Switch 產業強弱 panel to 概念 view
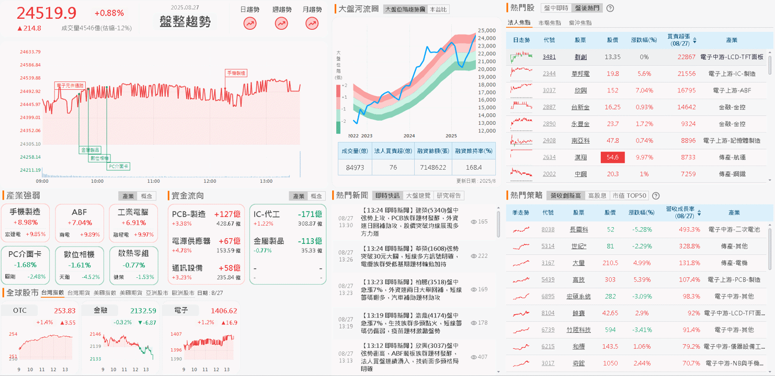The height and width of the screenshot is (376, 775). [x=147, y=196]
